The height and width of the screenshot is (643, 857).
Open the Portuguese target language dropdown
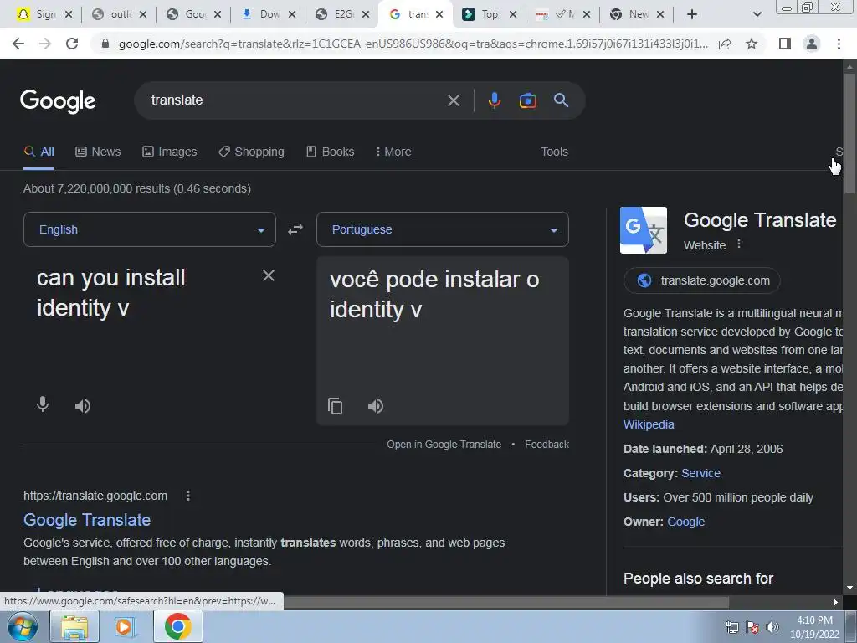[442, 229]
